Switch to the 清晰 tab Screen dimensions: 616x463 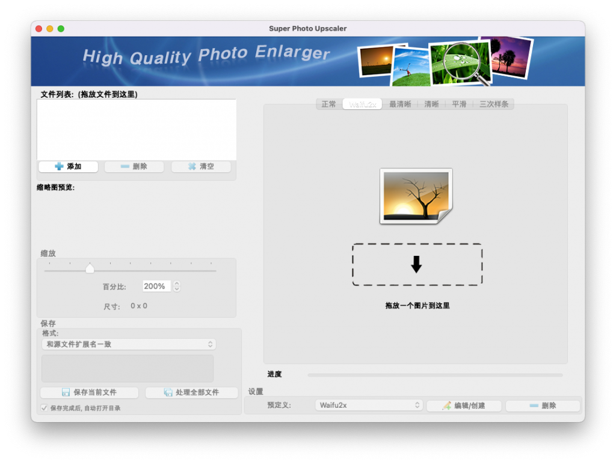click(x=431, y=104)
